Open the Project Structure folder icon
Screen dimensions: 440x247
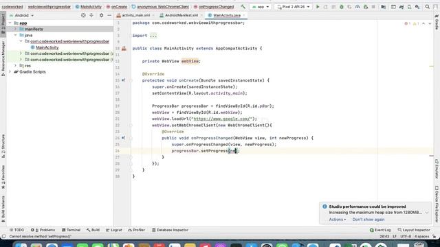point(384,7)
